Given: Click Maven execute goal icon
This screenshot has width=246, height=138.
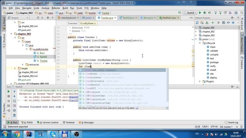Looking at the screenshot, I should click(224, 23).
